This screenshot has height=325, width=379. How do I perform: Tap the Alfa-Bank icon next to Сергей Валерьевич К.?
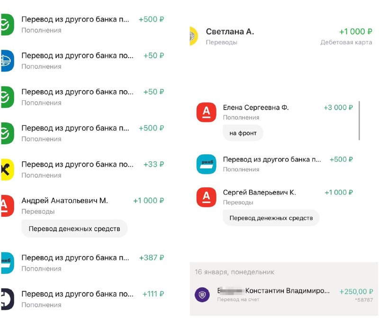pyautogui.click(x=206, y=197)
